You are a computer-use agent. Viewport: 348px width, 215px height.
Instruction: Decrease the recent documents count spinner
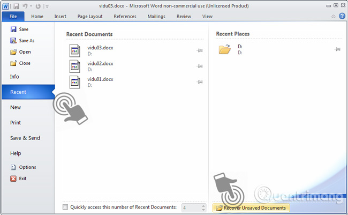coord(203,210)
